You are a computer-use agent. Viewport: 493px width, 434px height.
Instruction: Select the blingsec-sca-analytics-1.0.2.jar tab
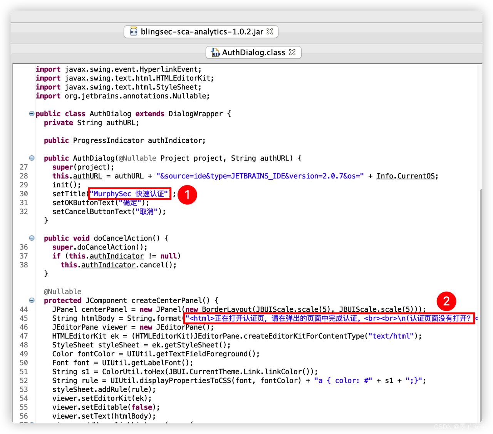pyautogui.click(x=201, y=32)
